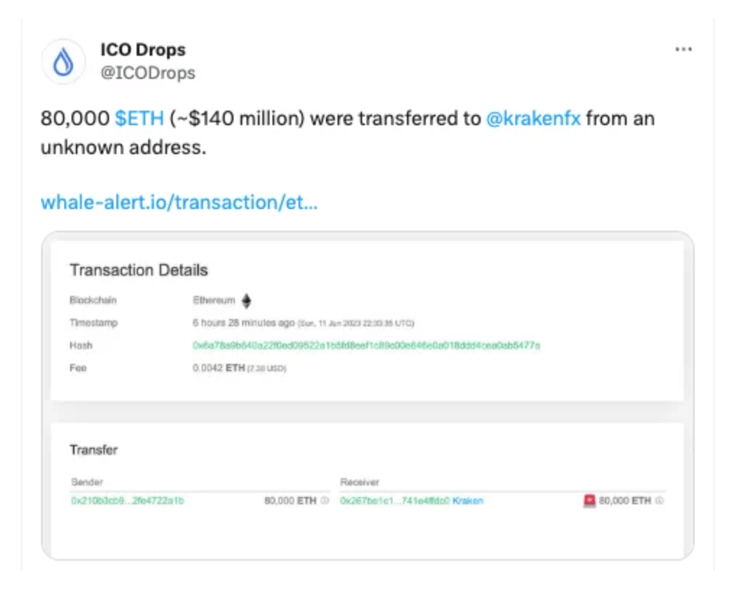
Task: Open the embedded Transaction Details image
Action: [x=368, y=396]
